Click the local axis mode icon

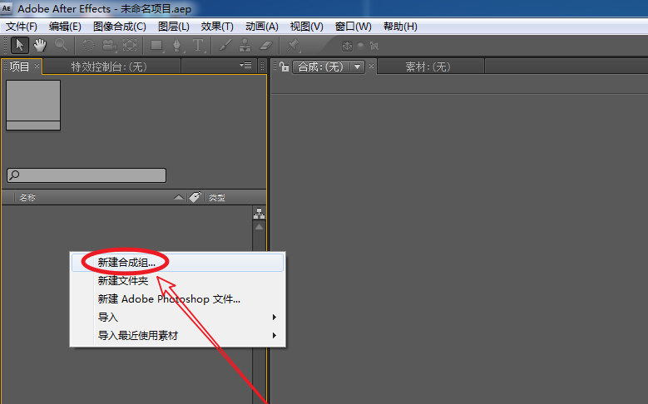click(347, 46)
